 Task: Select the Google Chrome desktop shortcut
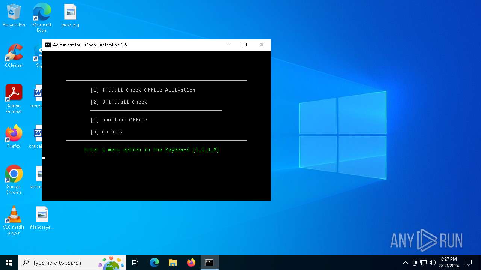tap(14, 180)
